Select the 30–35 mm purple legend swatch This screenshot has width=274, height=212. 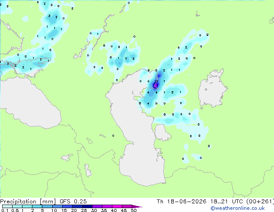click(x=97, y=206)
